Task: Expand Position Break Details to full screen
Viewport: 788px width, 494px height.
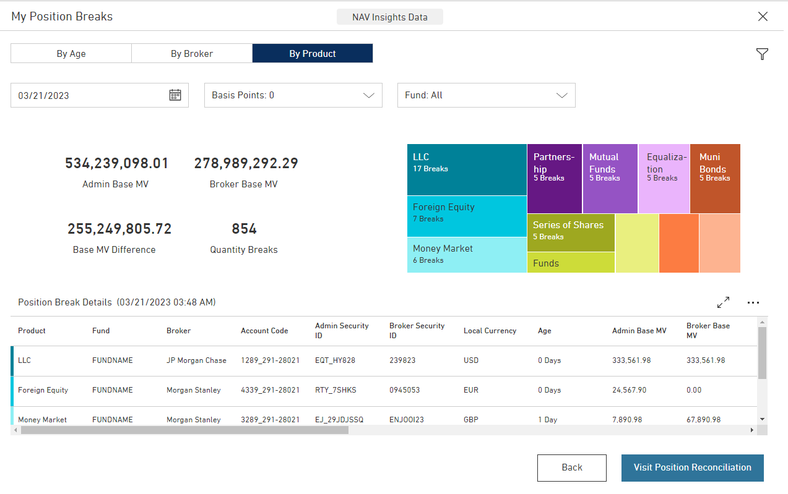Action: 723,302
